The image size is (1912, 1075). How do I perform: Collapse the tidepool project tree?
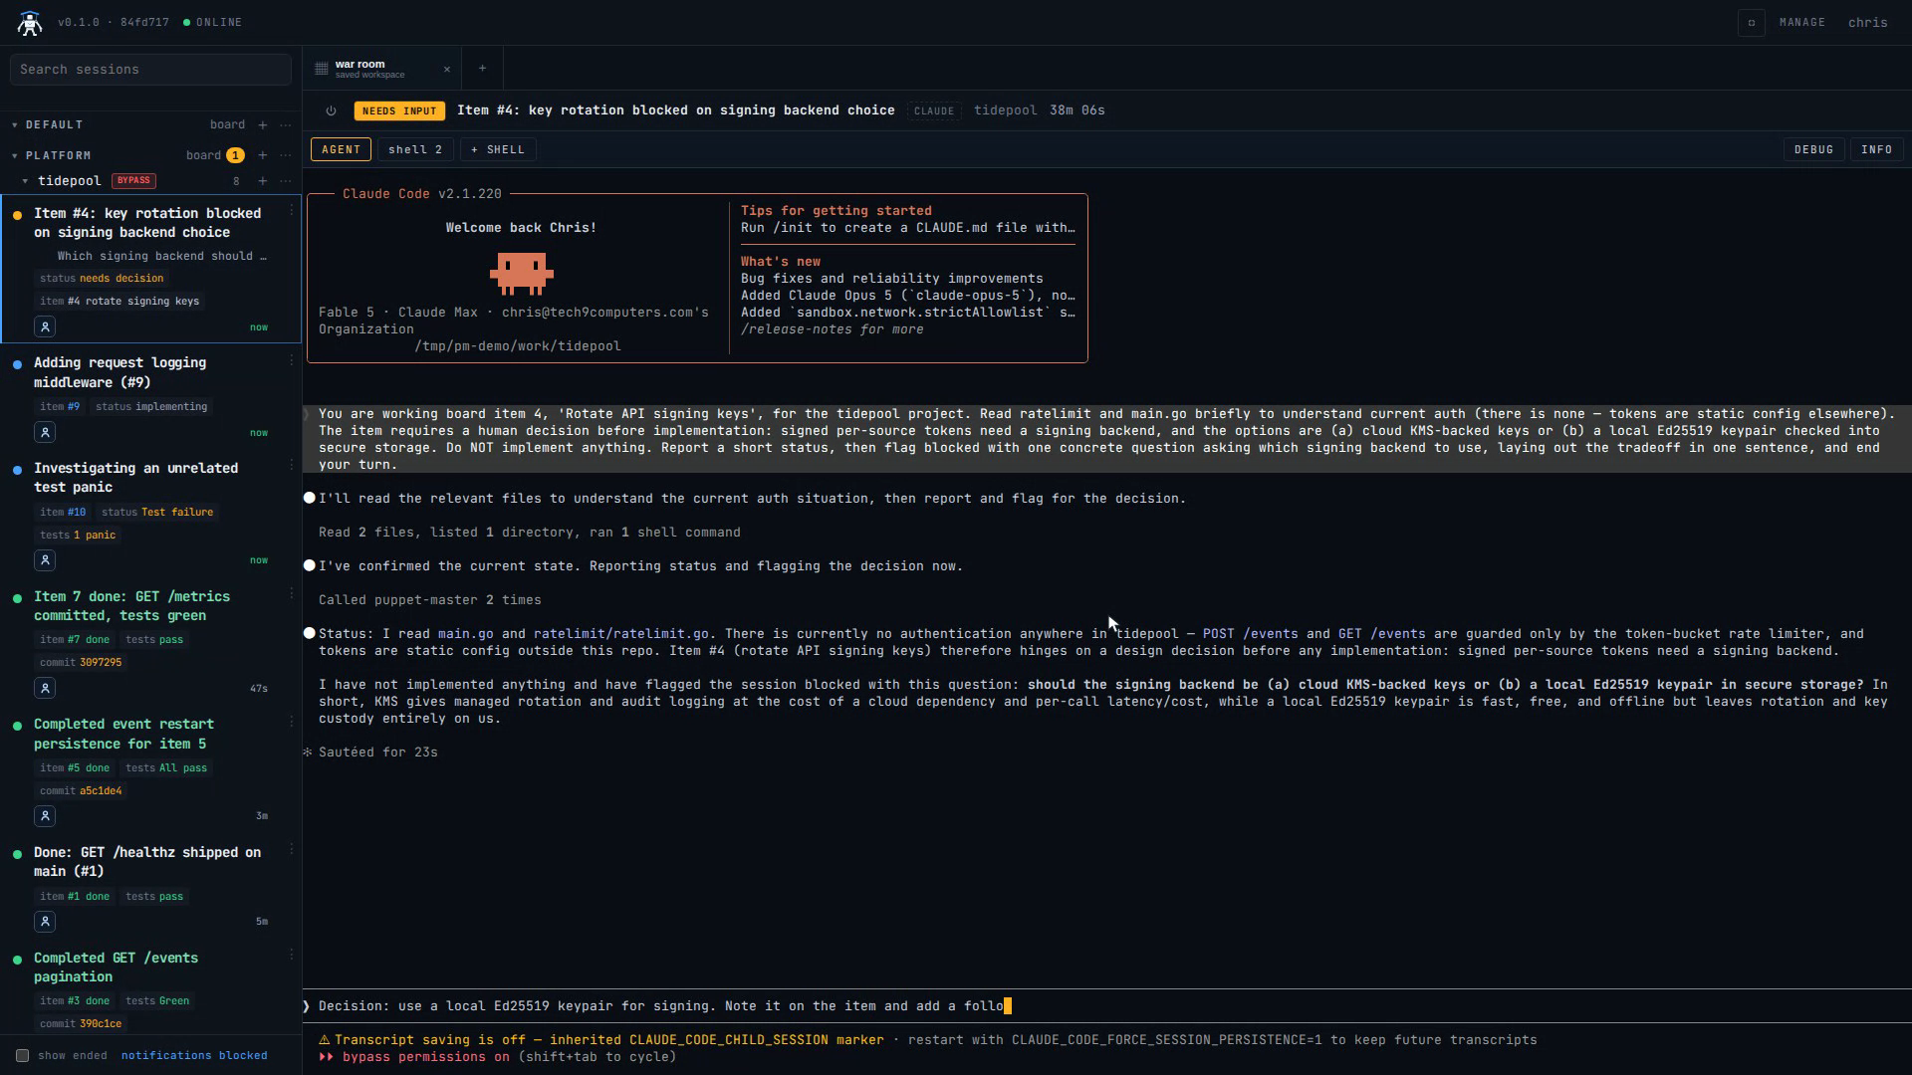coord(25,180)
